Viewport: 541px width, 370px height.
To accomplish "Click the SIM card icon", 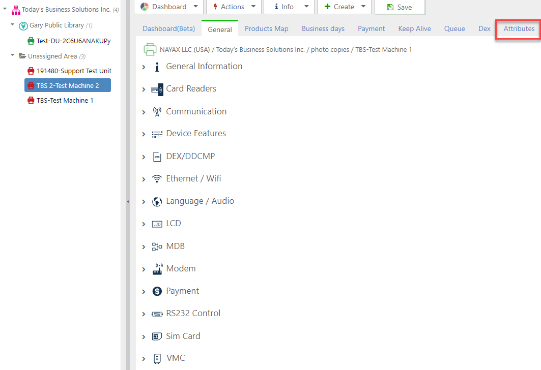I will click(x=157, y=336).
